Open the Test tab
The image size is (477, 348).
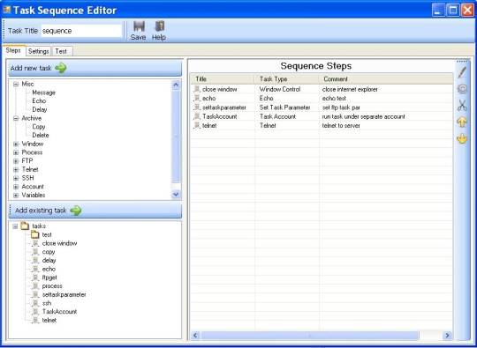tap(62, 51)
